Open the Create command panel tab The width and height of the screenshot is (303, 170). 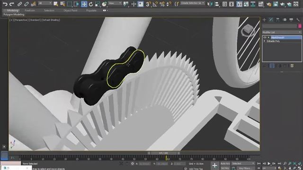coord(264,20)
